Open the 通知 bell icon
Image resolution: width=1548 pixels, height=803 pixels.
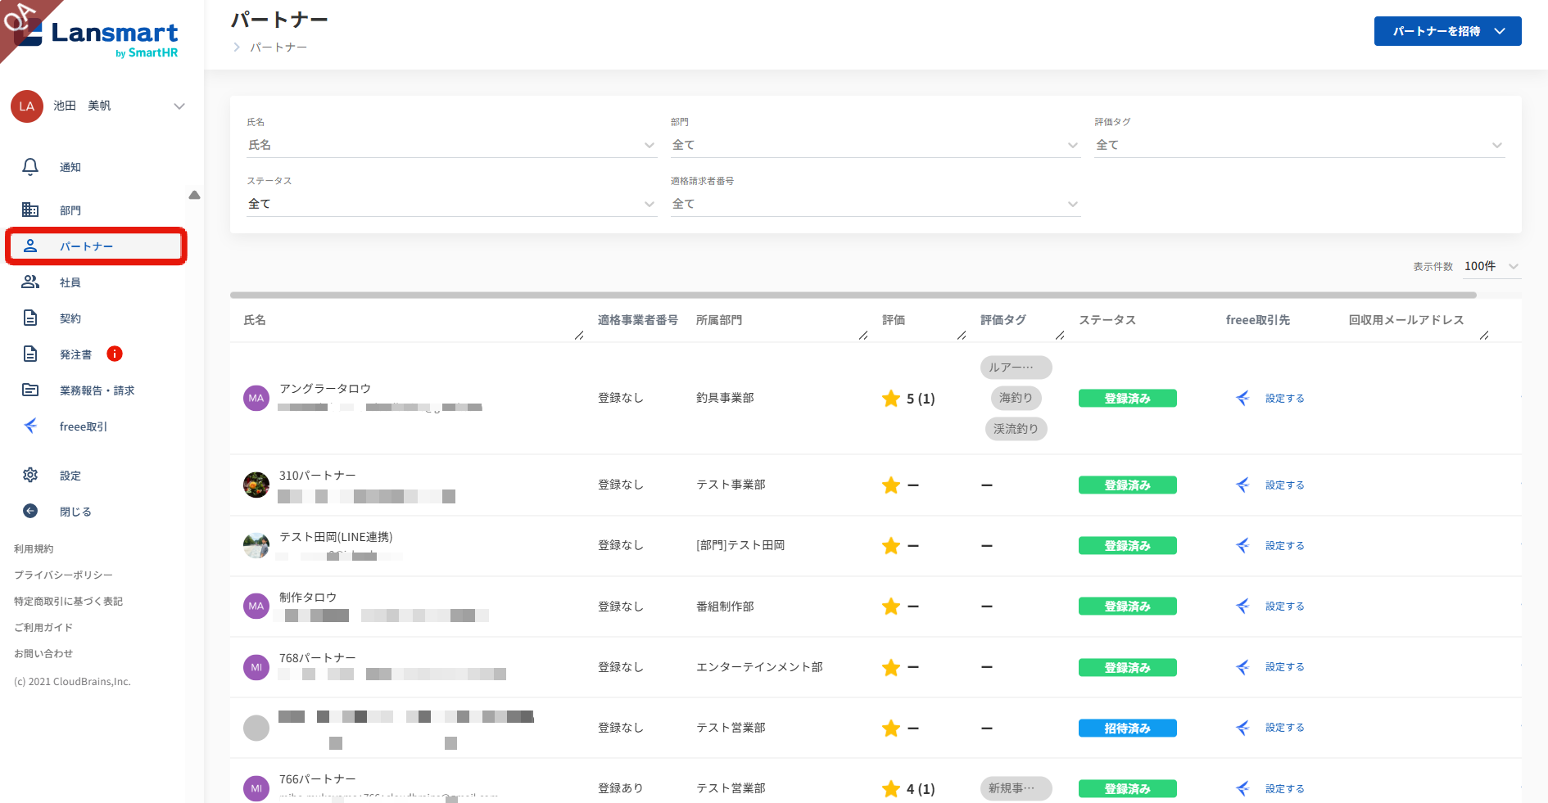[x=30, y=167]
